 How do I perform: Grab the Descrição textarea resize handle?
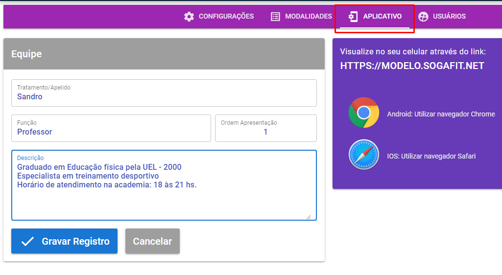[x=309, y=217]
